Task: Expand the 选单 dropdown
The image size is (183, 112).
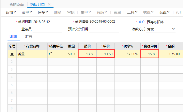Action: [27, 12]
